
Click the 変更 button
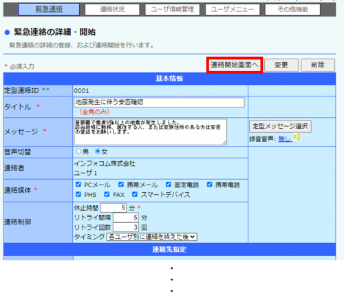click(x=281, y=65)
